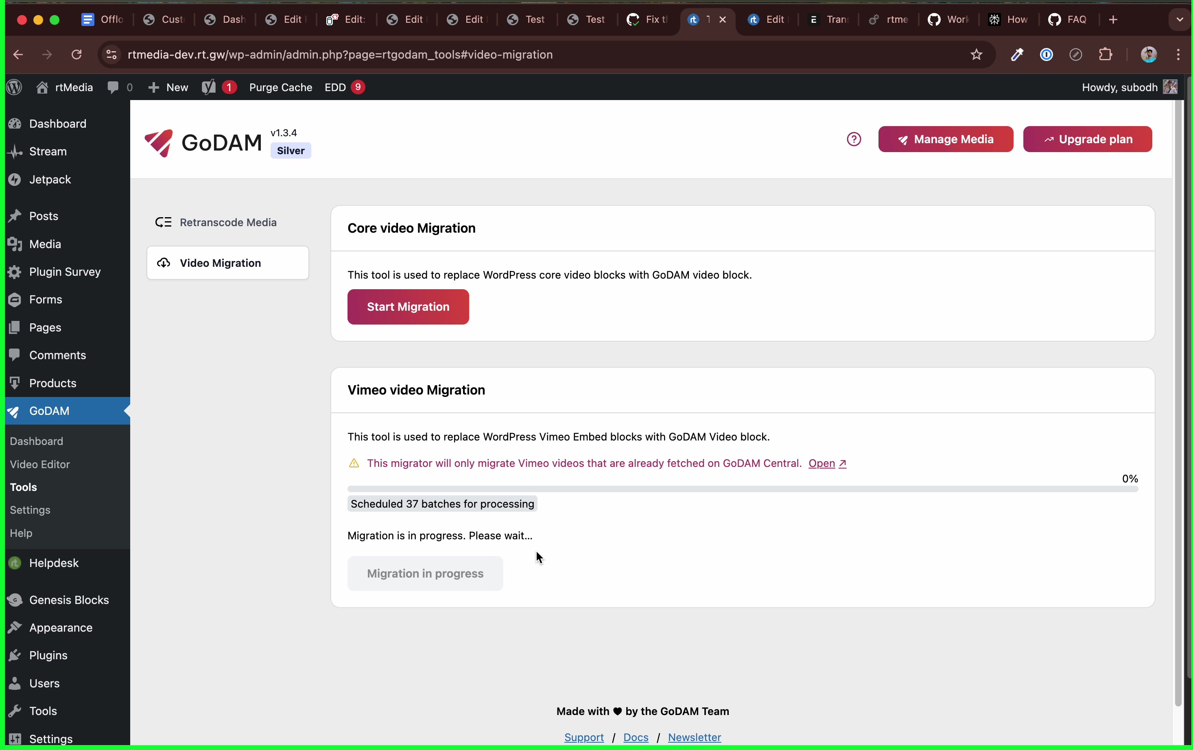Click the WordPress logo in admin bar
This screenshot has width=1193, height=750.
coord(14,87)
